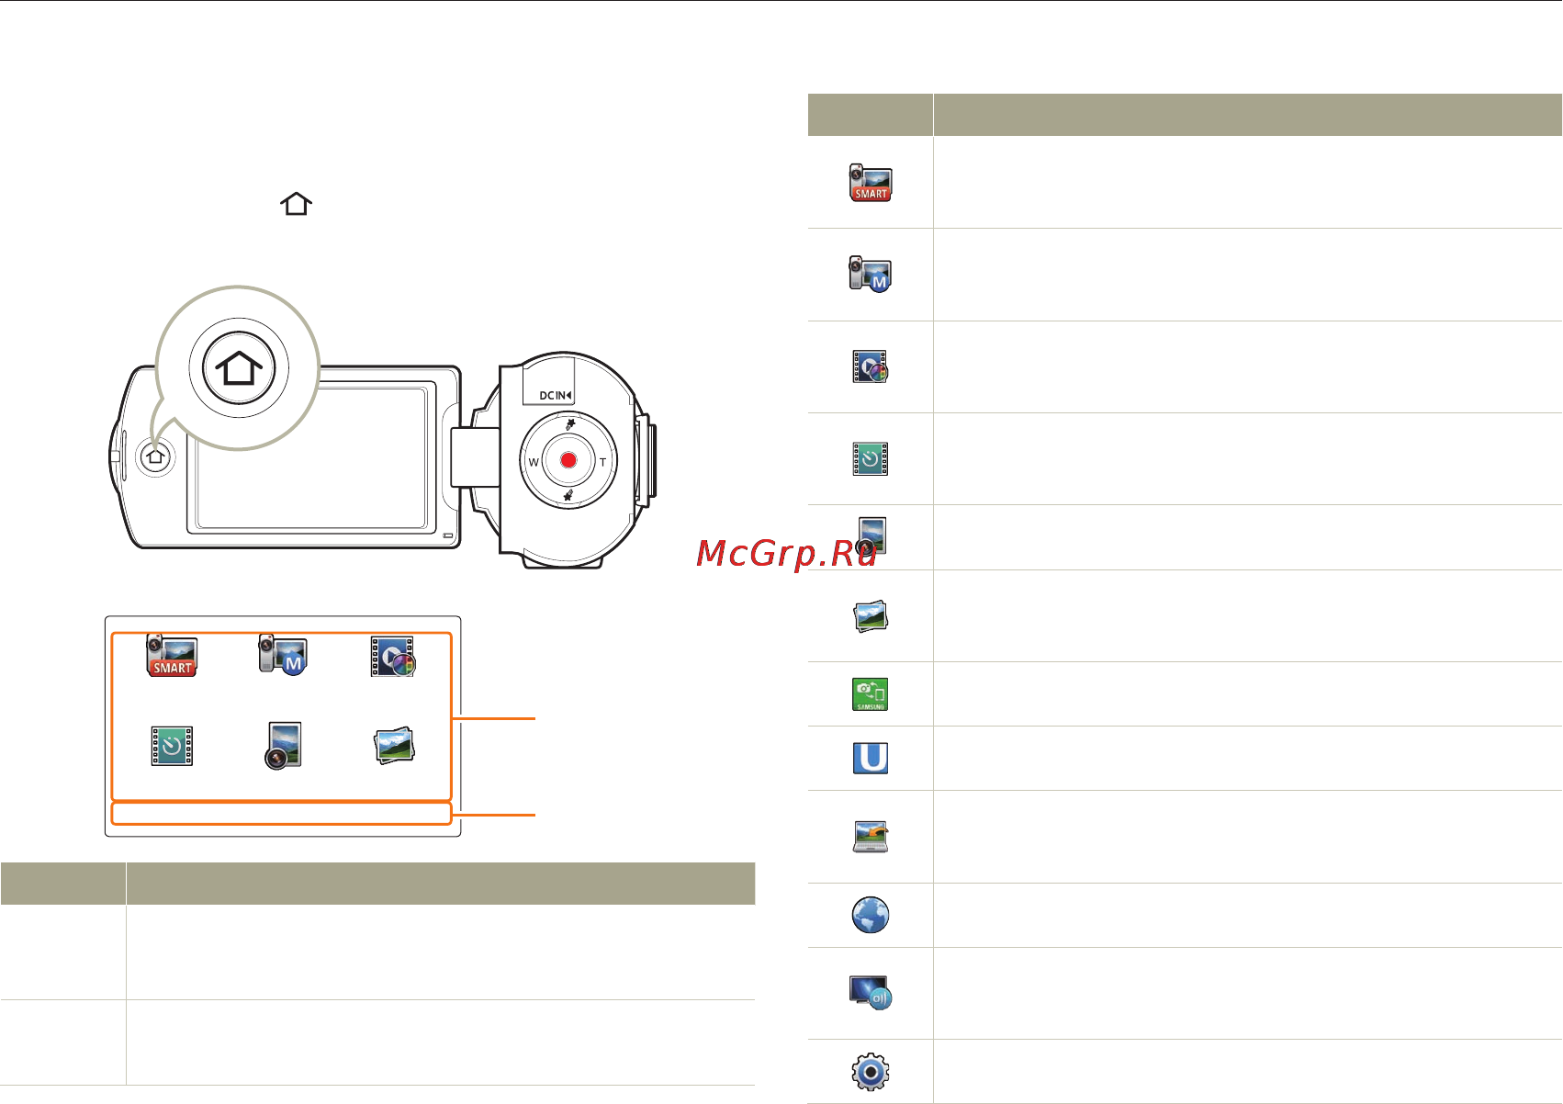Click the magnified Home button callout

click(239, 368)
